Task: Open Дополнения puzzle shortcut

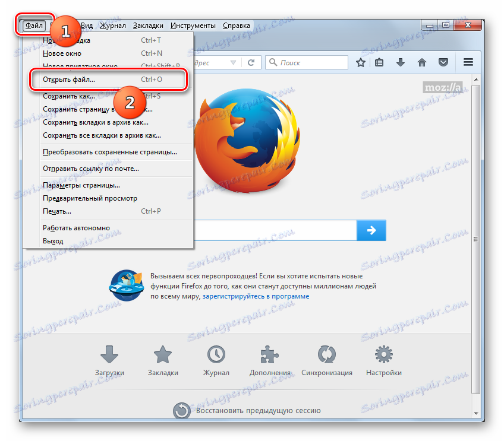Action: (x=270, y=361)
